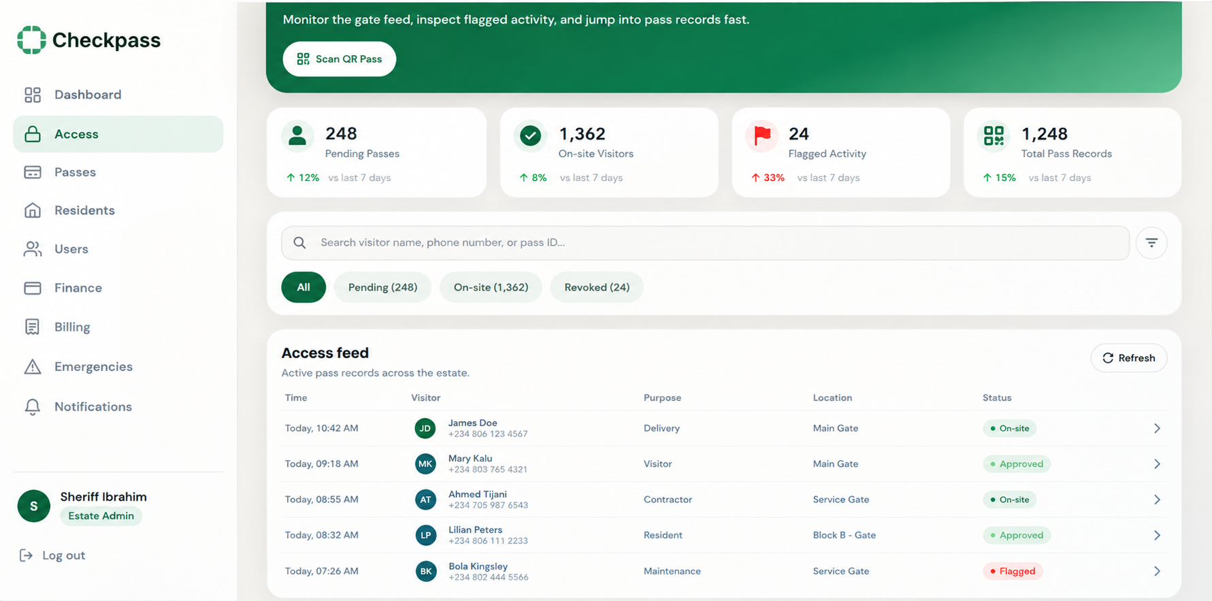Image resolution: width=1212 pixels, height=601 pixels.
Task: Click the BK avatar for Bola Kingsley
Action: 425,571
